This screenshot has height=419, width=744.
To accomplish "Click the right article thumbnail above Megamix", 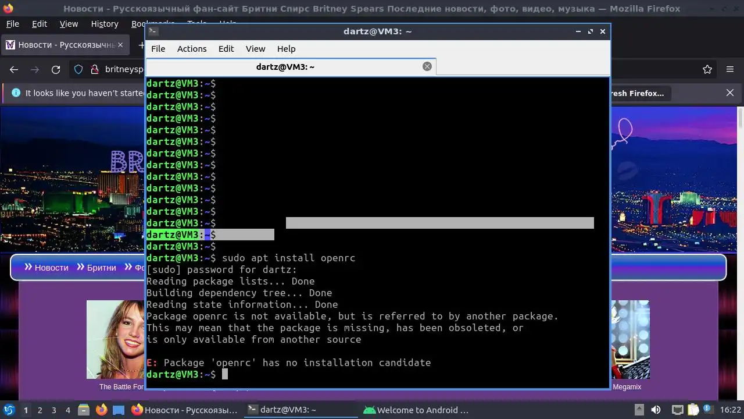I will pyautogui.click(x=630, y=340).
